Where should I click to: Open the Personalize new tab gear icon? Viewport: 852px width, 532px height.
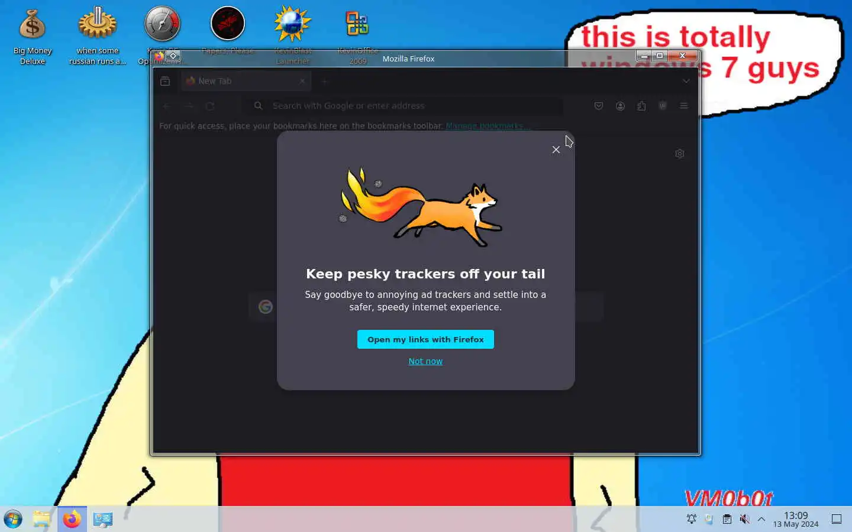pyautogui.click(x=680, y=154)
